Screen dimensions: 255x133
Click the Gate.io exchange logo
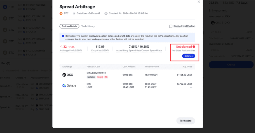[69, 85]
